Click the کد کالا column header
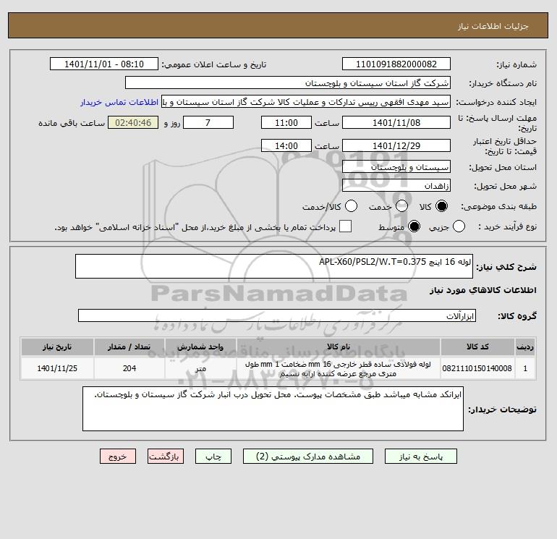557x539 pixels. click(x=477, y=347)
